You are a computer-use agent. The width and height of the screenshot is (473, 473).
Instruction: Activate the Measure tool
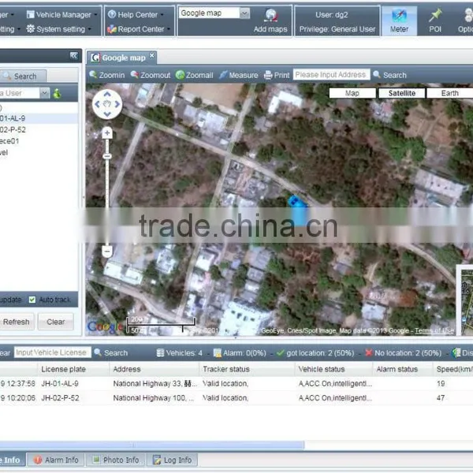(x=239, y=75)
